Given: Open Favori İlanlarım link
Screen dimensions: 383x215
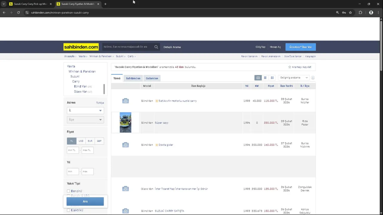Looking at the screenshot, I should (249, 56).
